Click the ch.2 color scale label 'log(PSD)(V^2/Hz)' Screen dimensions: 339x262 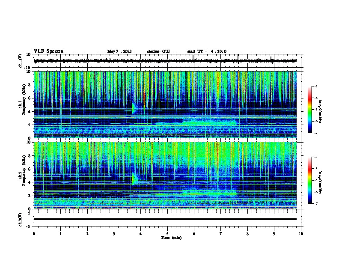pos(321,182)
